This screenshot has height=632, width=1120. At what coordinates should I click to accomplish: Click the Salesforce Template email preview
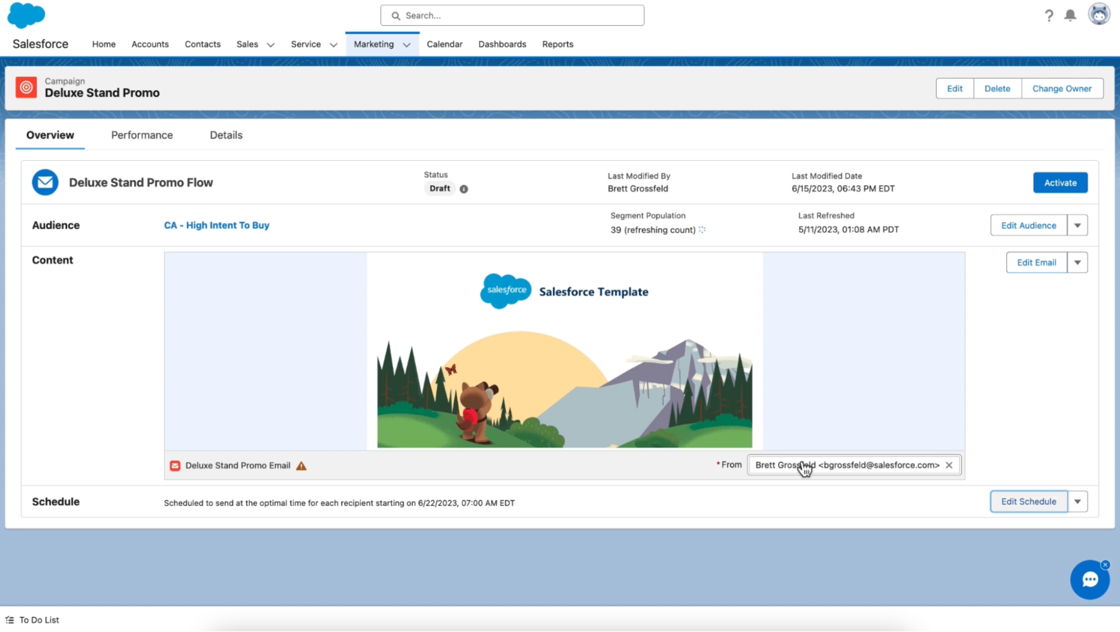coord(564,351)
